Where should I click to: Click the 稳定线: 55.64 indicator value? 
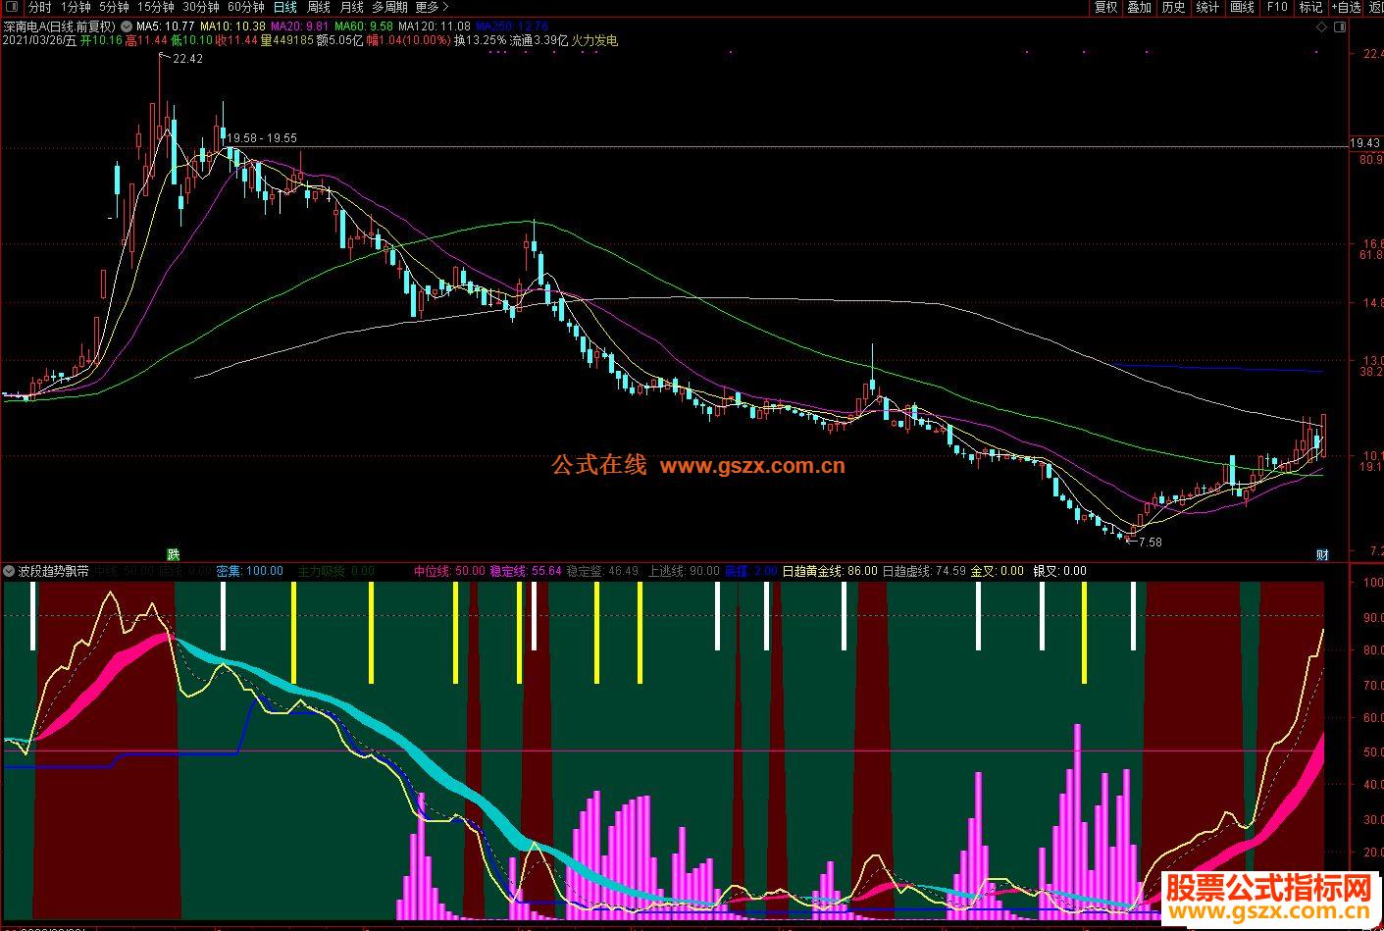(526, 570)
